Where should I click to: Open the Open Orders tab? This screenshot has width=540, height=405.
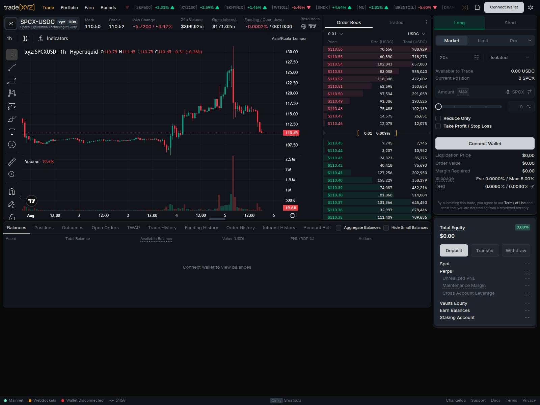click(105, 228)
